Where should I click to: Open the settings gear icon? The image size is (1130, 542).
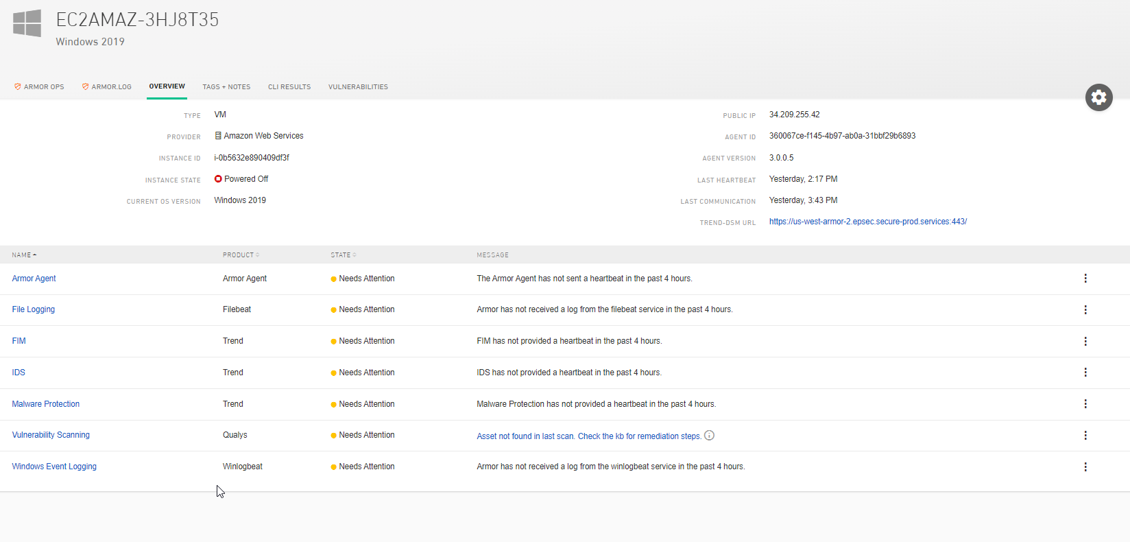[1098, 97]
